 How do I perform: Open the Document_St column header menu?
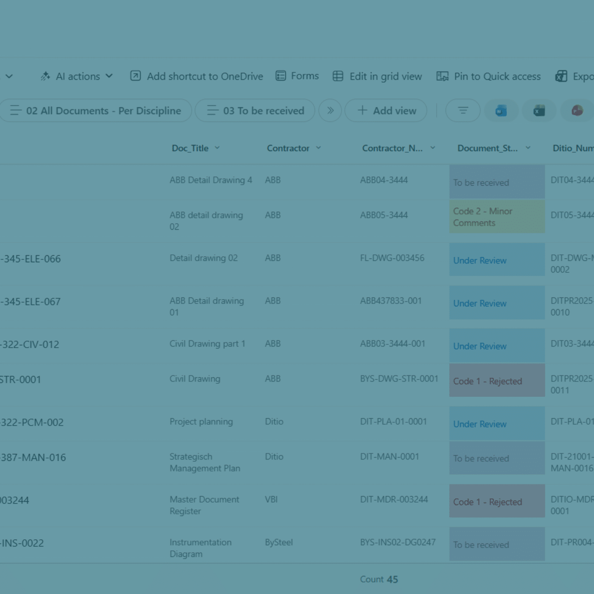[528, 148]
